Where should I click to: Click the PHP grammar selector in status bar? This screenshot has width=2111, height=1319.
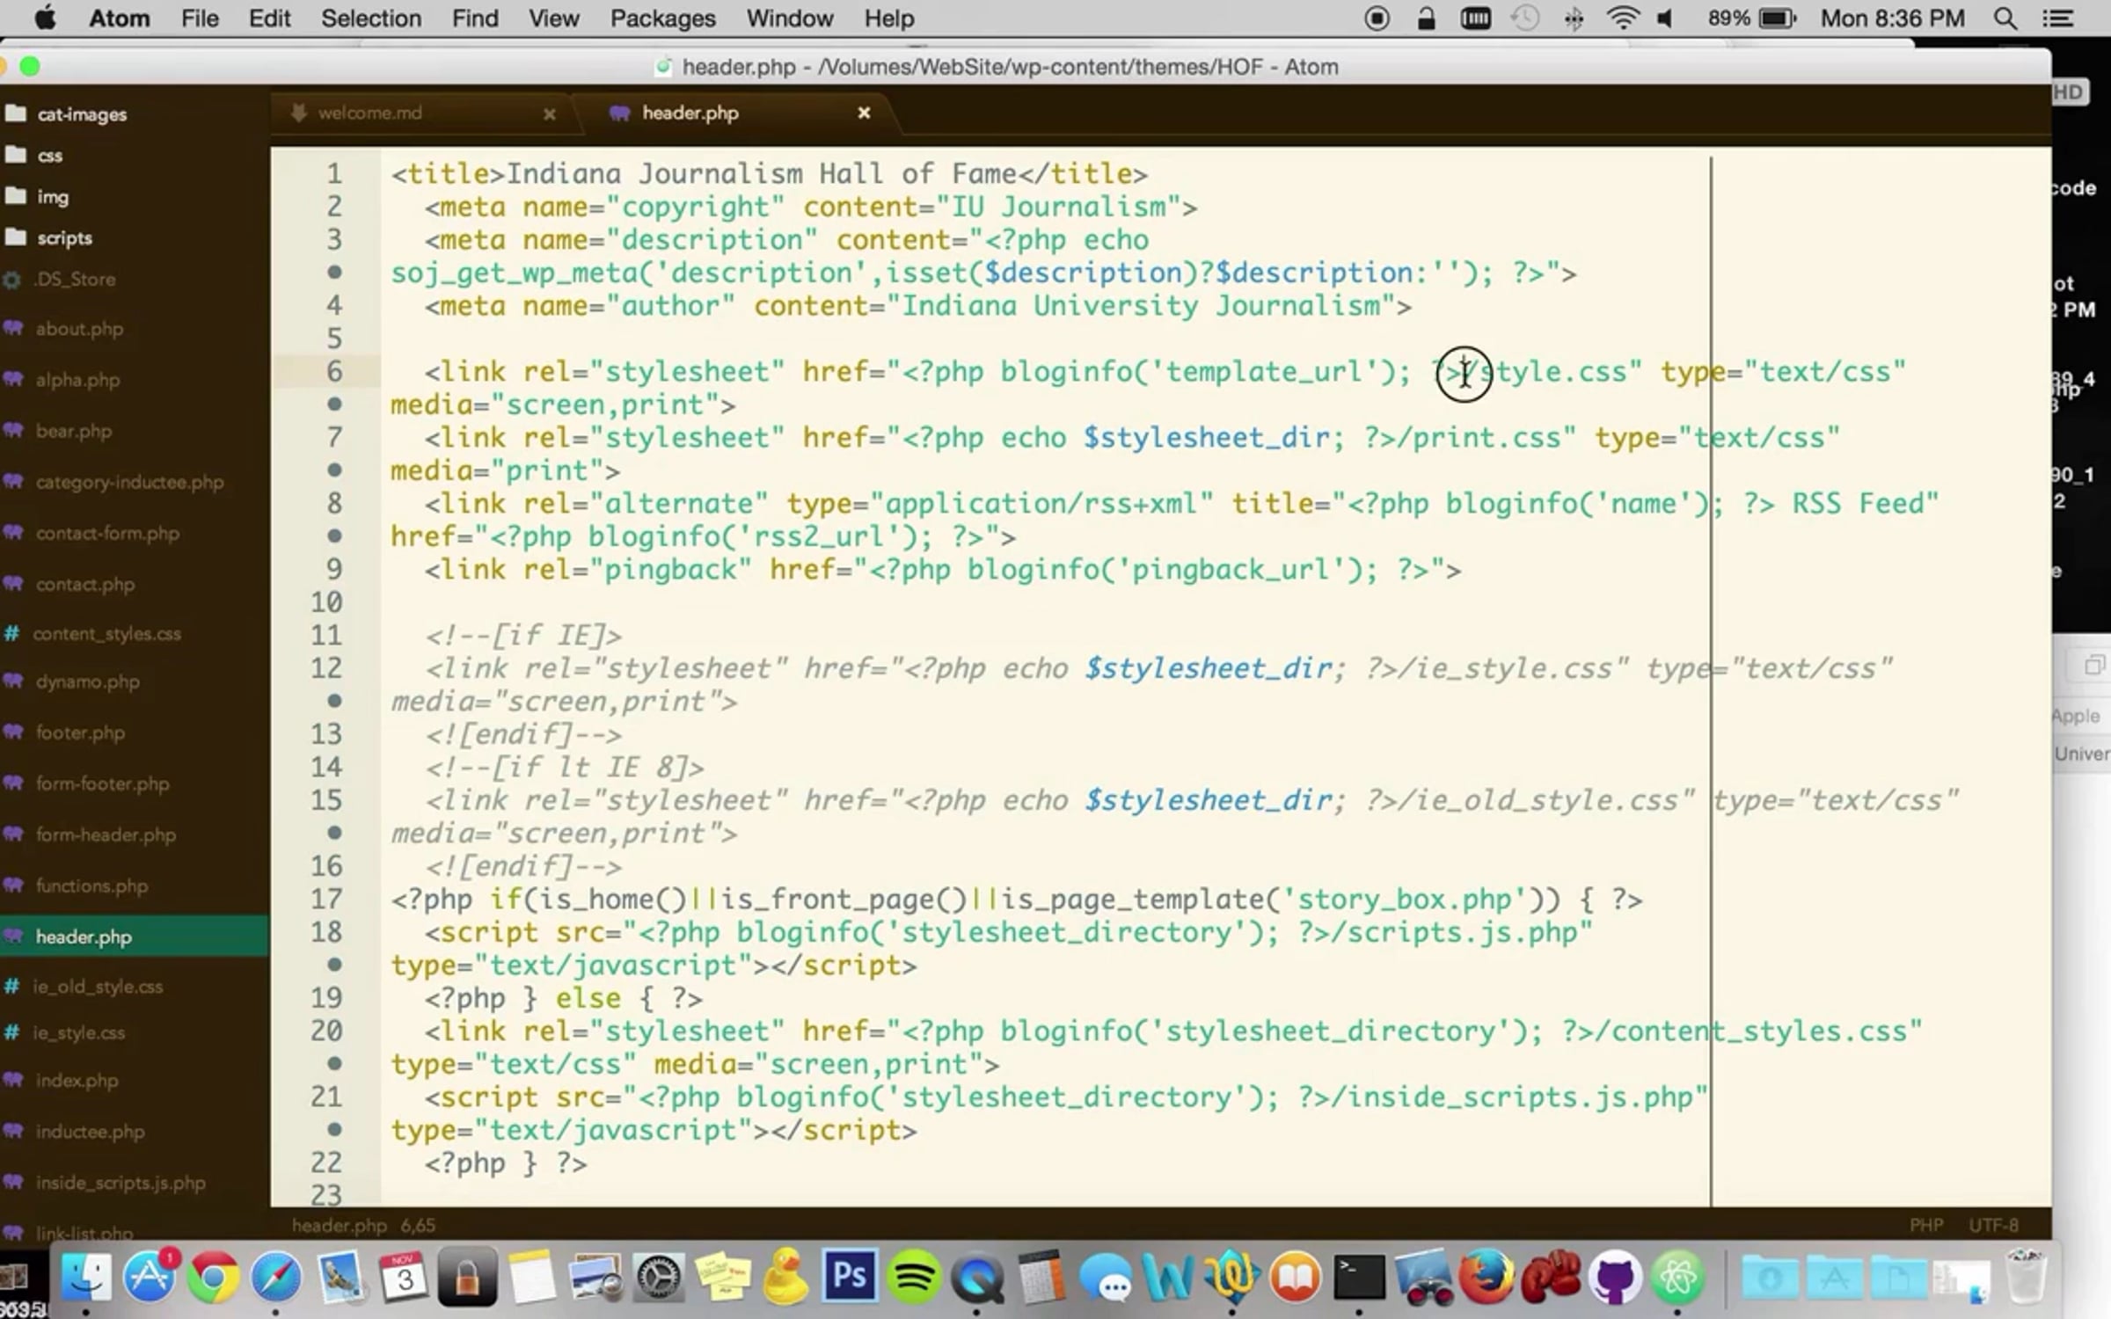pyautogui.click(x=1925, y=1225)
